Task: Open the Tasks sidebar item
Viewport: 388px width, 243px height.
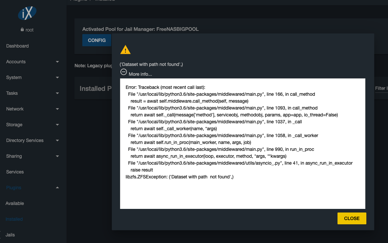Action: pyautogui.click(x=12, y=93)
